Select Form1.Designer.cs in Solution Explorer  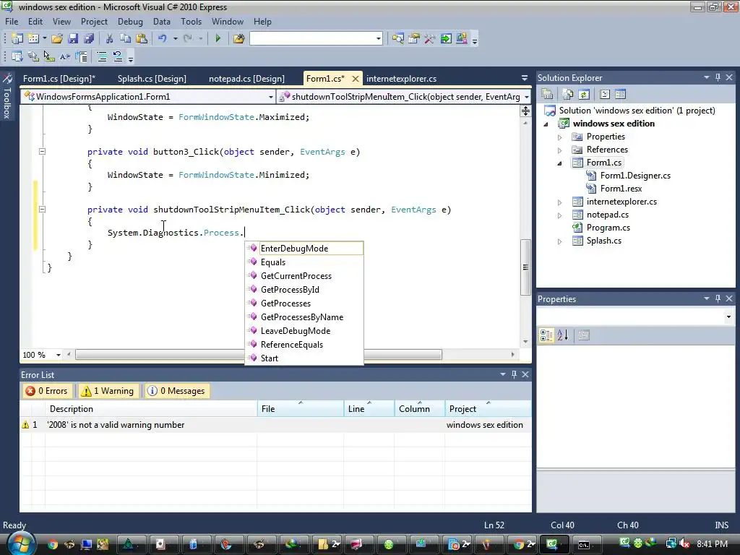pyautogui.click(x=634, y=176)
